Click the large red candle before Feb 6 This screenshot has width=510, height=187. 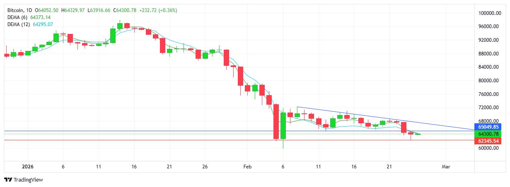coord(276,122)
